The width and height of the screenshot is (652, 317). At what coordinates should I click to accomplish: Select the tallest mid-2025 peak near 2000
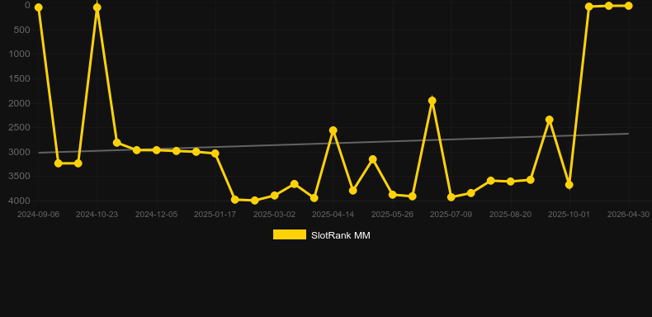coord(432,101)
